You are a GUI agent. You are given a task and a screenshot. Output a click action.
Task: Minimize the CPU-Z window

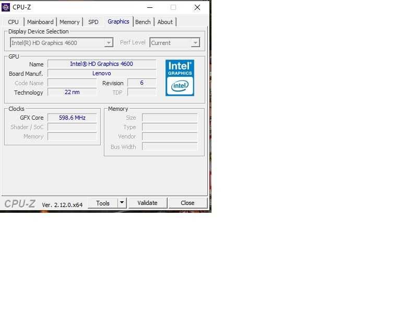pos(150,7)
